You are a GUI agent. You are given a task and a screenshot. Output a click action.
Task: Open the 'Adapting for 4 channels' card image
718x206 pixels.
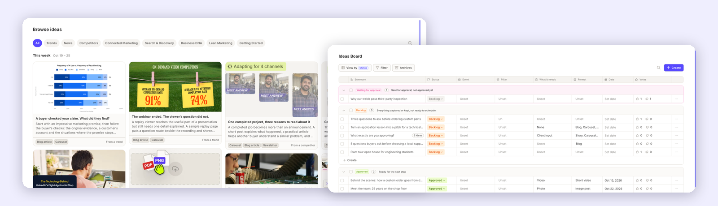click(x=271, y=90)
